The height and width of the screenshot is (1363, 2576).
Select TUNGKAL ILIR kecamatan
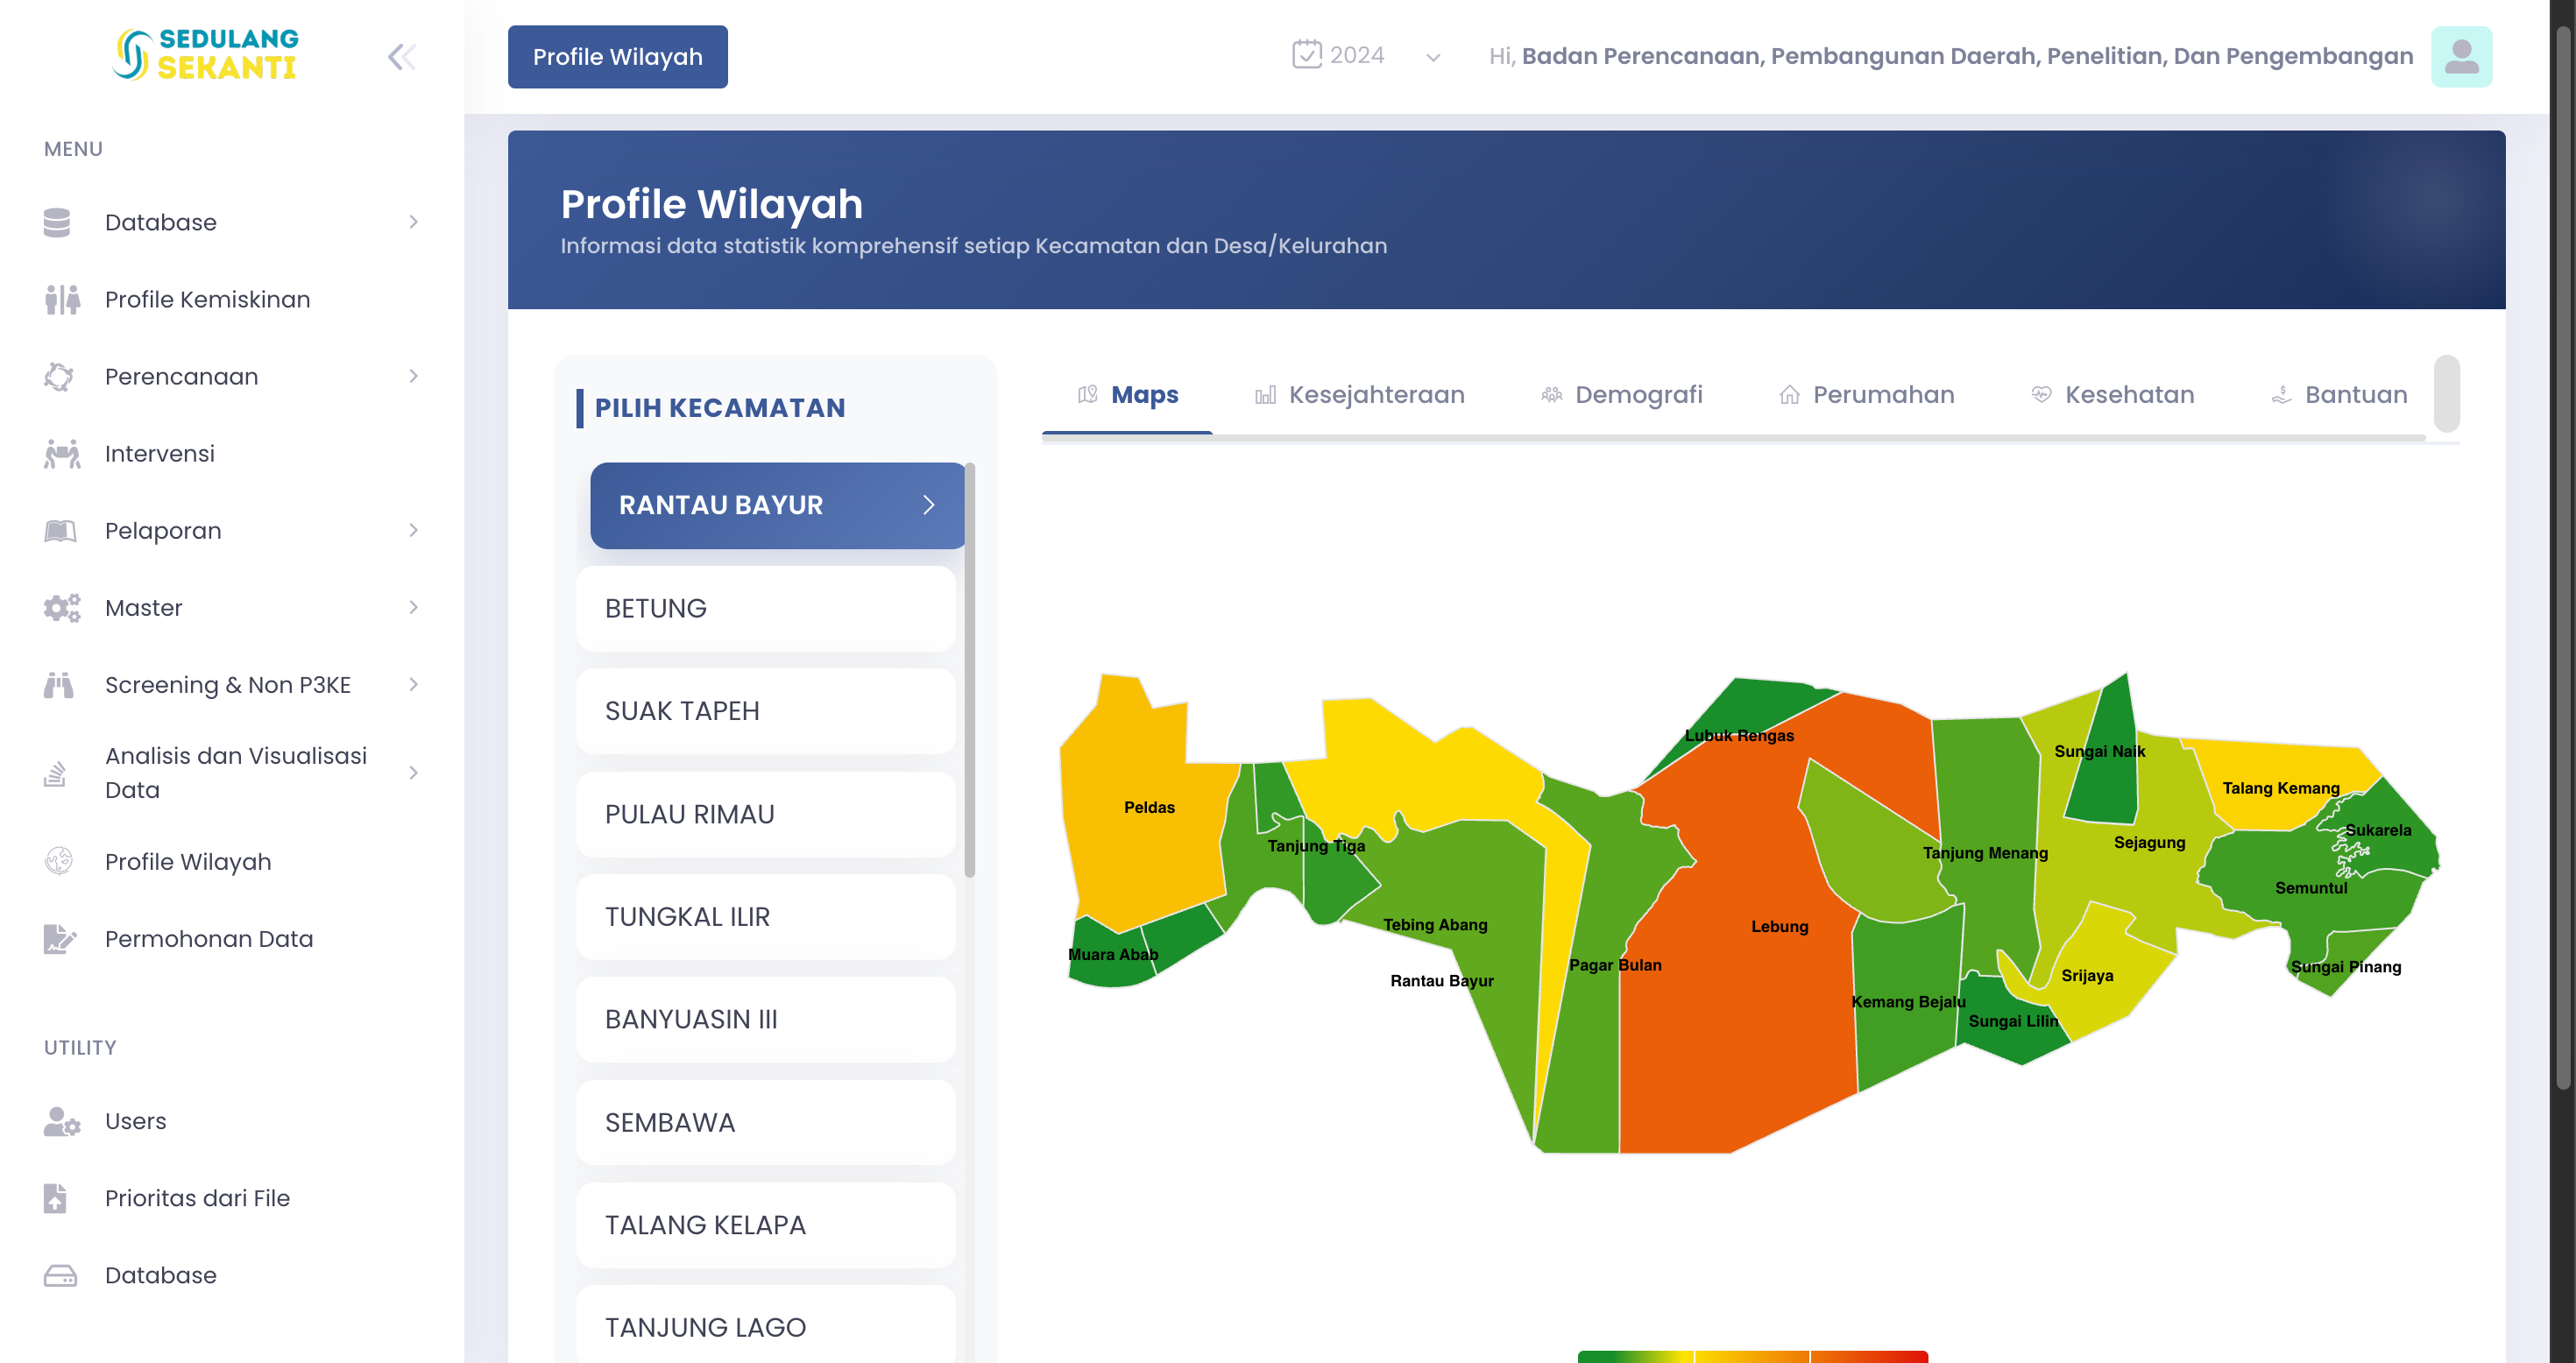point(765,917)
